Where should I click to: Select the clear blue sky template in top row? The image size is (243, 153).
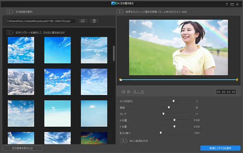click(57, 50)
